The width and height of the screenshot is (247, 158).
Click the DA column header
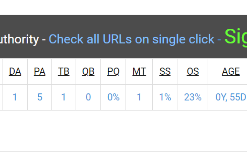point(15,72)
